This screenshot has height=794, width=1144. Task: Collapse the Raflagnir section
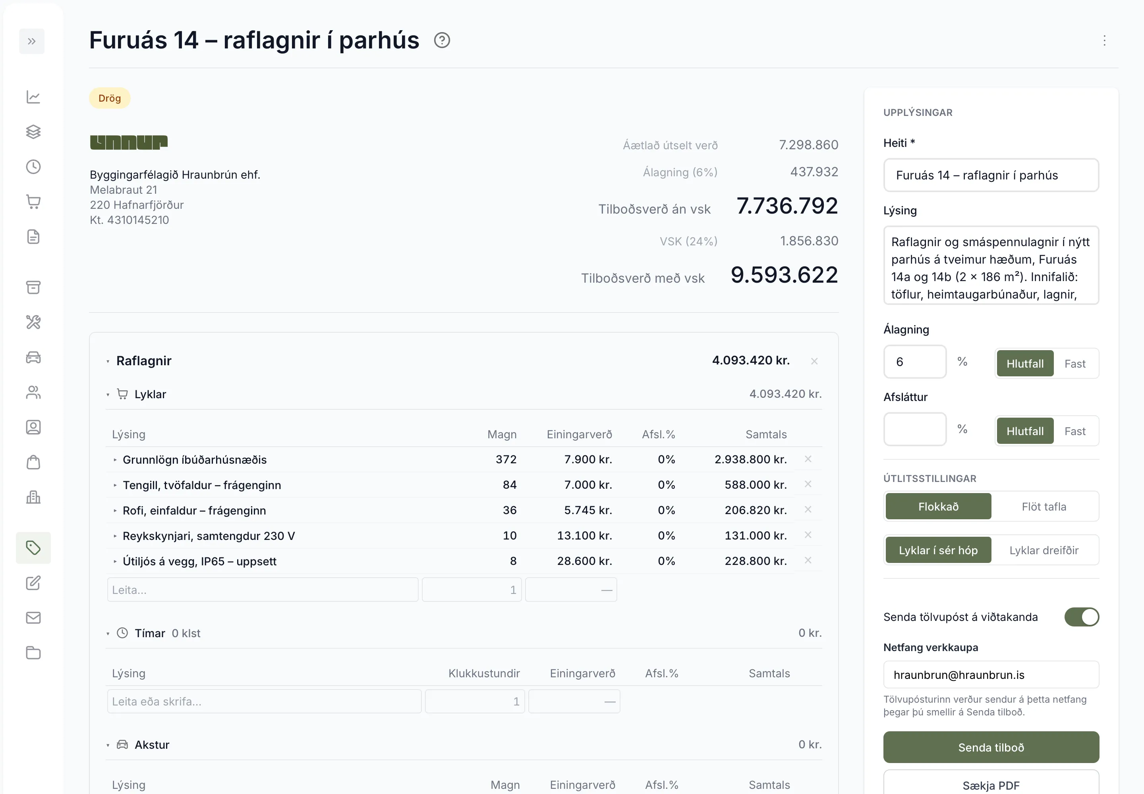[x=108, y=362]
